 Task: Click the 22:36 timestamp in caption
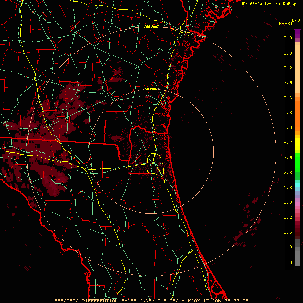click(241, 301)
